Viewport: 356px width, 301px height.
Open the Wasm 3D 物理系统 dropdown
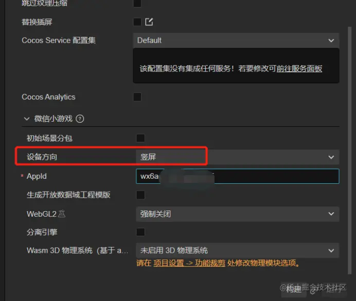pos(238,251)
